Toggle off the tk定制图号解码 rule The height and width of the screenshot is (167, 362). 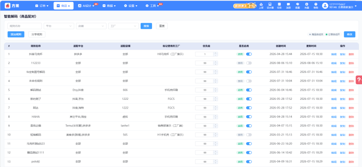pyautogui.click(x=249, y=72)
